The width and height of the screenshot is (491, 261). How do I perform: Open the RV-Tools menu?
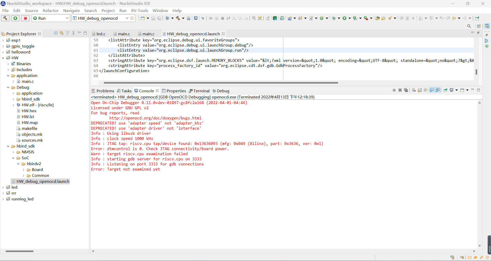click(139, 10)
